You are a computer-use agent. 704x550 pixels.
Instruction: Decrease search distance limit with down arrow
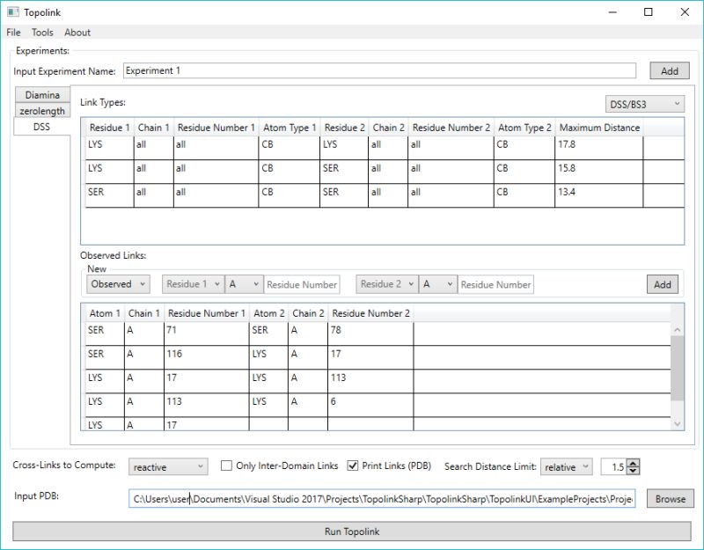pos(633,471)
